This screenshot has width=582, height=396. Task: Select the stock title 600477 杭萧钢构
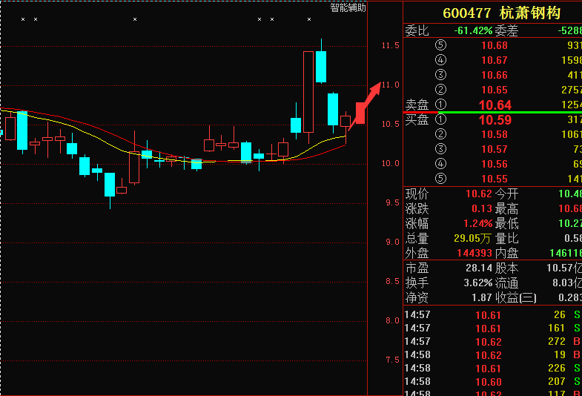pos(501,13)
